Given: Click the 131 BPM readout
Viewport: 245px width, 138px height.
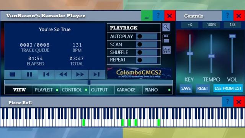Looking at the screenshot, I should [x=77, y=45].
